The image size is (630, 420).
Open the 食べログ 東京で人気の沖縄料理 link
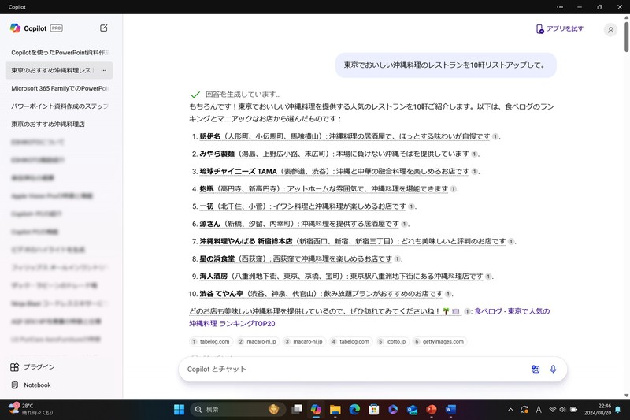[x=369, y=318]
